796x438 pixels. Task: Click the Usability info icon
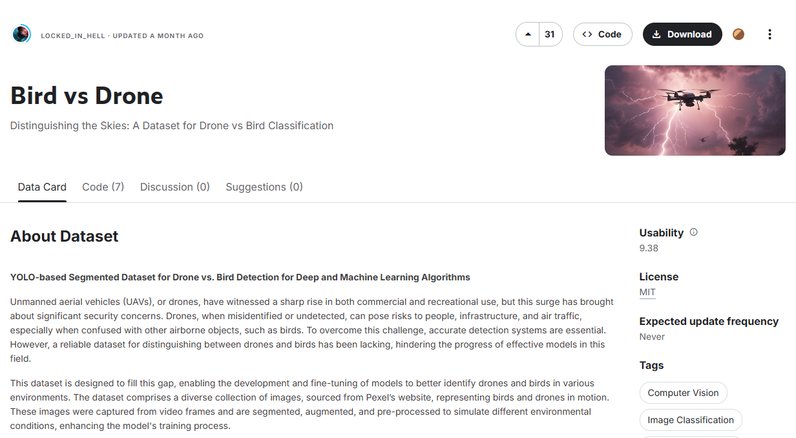694,232
